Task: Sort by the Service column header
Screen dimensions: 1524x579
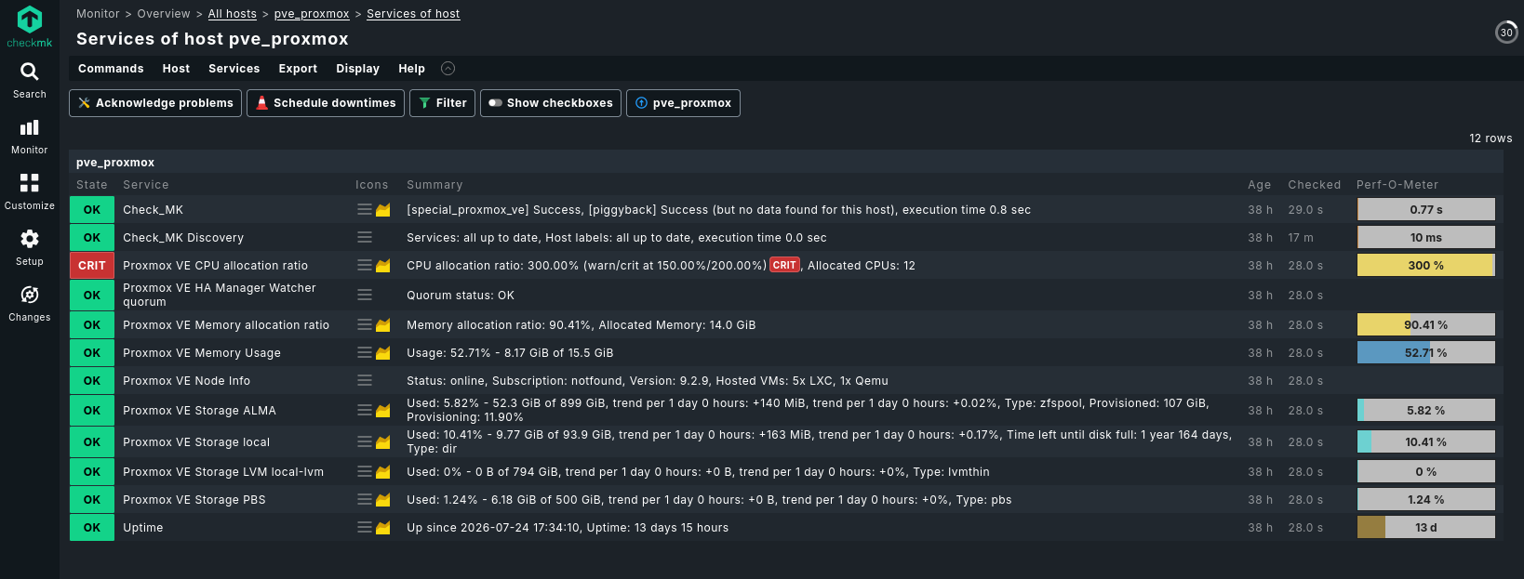Action: [x=146, y=185]
